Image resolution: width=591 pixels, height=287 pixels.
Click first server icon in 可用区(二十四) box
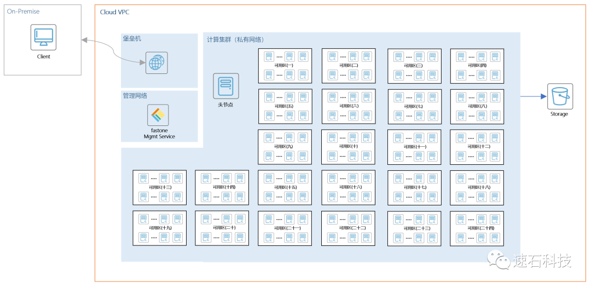pyautogui.click(x=461, y=219)
